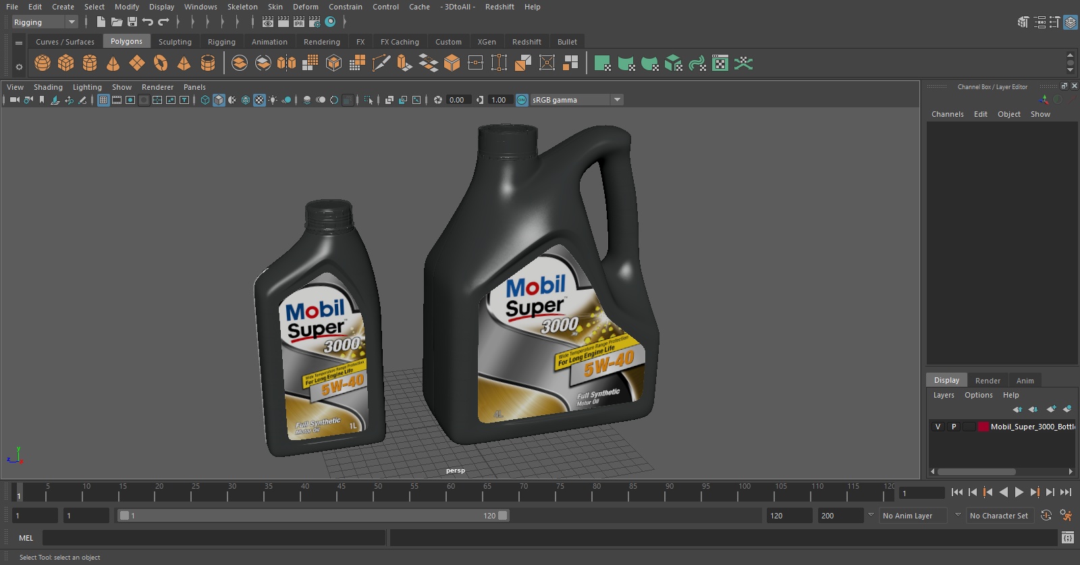
Task: Create a polygon pyramid from the shelf
Action: coord(184,63)
